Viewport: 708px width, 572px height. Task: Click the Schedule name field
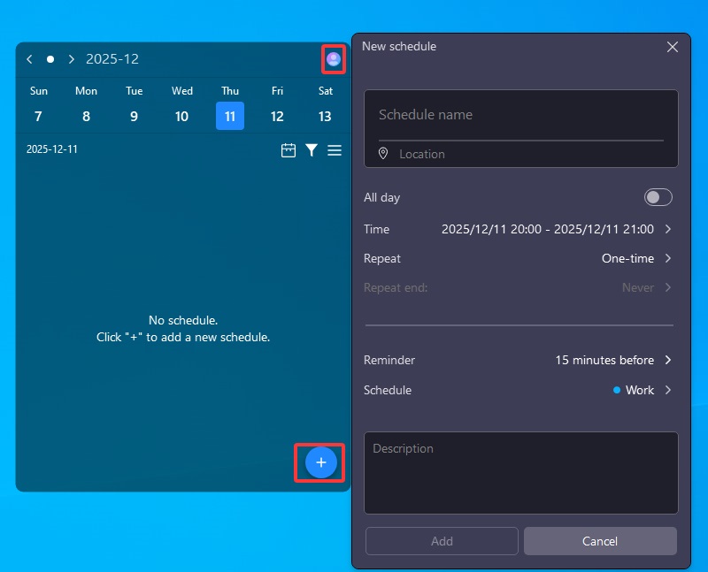pos(520,115)
